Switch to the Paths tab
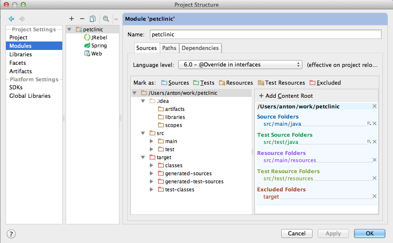Image resolution: width=393 pixels, height=243 pixels. [x=169, y=48]
